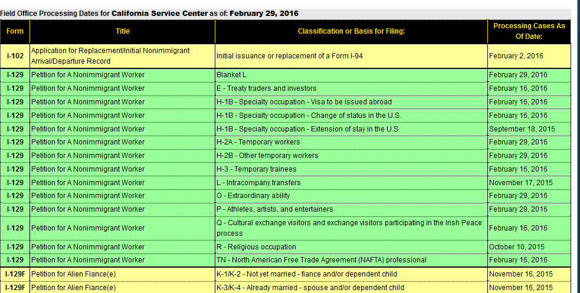Select the date cell in the P Athletes row

tap(529, 209)
